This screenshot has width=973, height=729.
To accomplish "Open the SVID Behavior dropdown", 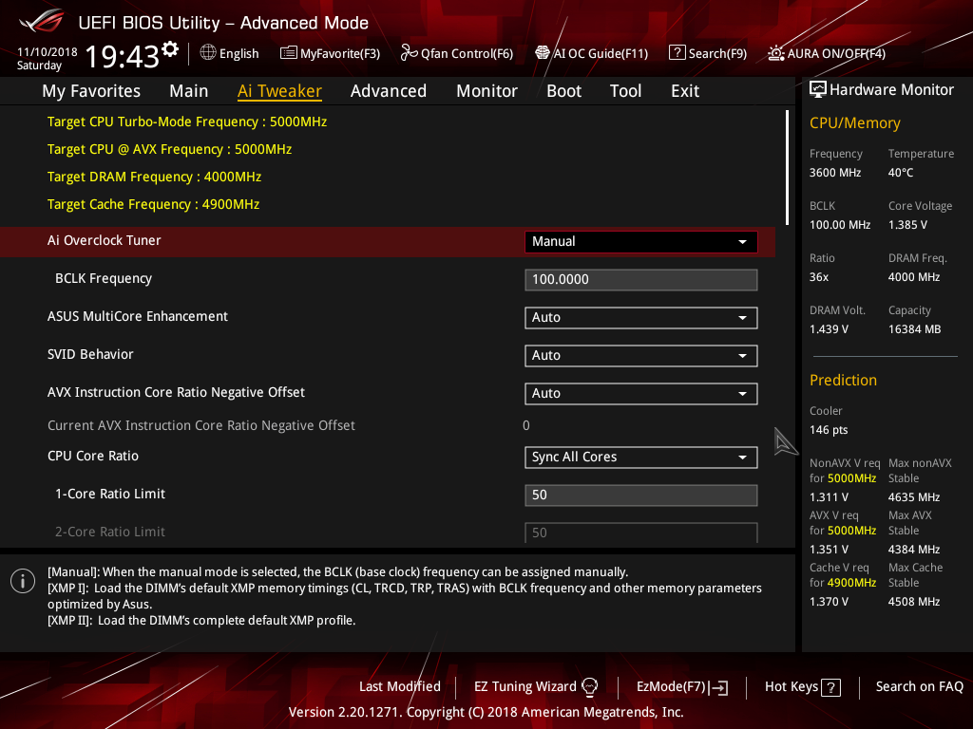I will pyautogui.click(x=640, y=355).
